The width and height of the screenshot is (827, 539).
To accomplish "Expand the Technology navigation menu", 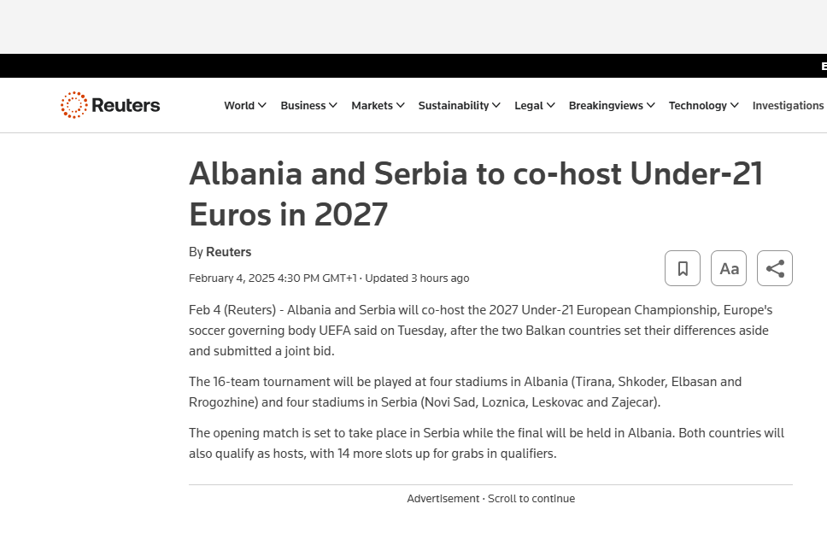I will 703,106.
